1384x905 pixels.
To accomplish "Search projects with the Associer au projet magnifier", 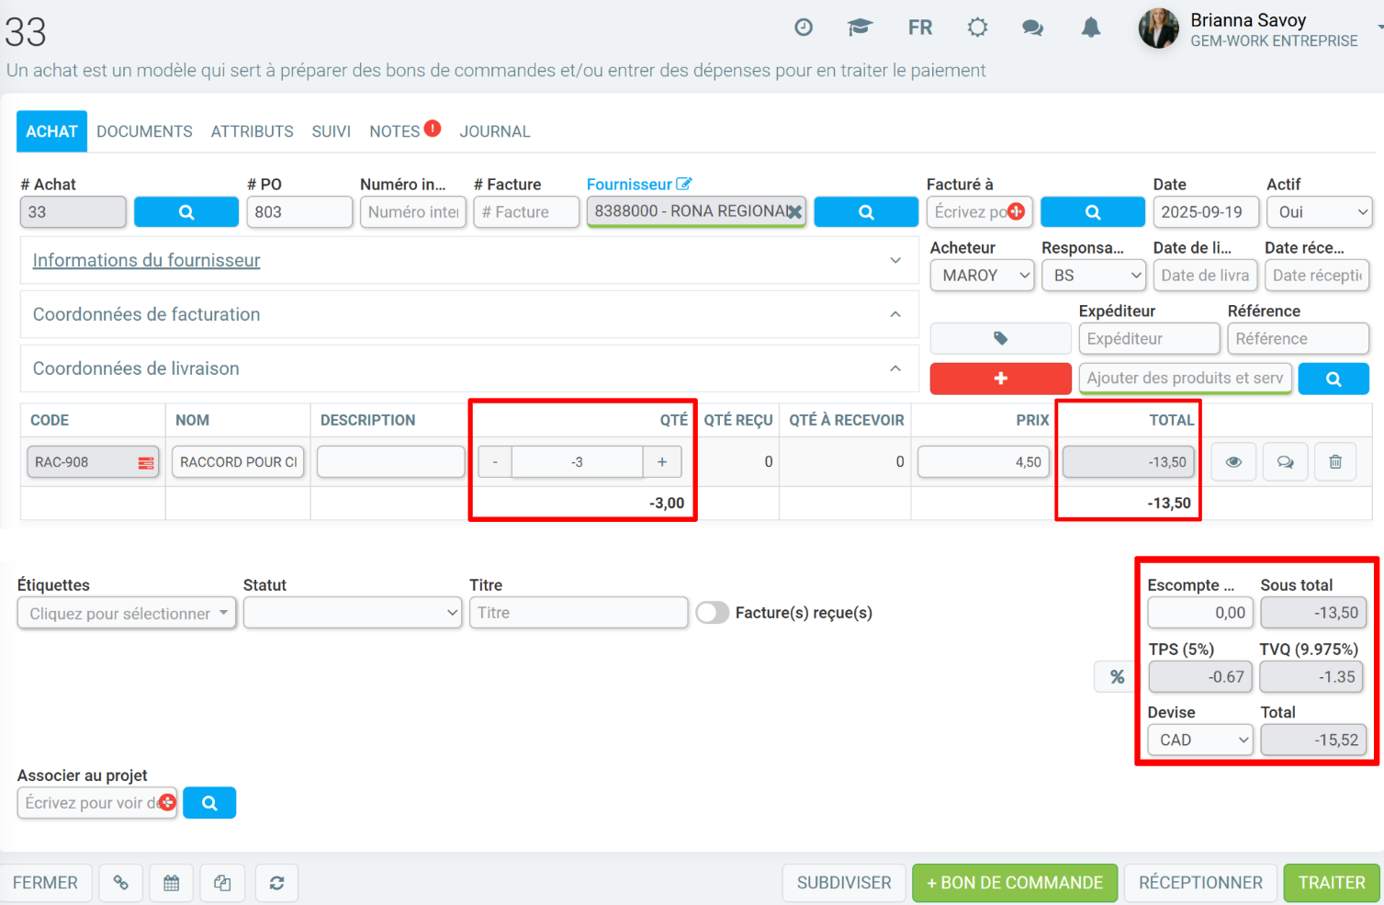I will tap(209, 803).
